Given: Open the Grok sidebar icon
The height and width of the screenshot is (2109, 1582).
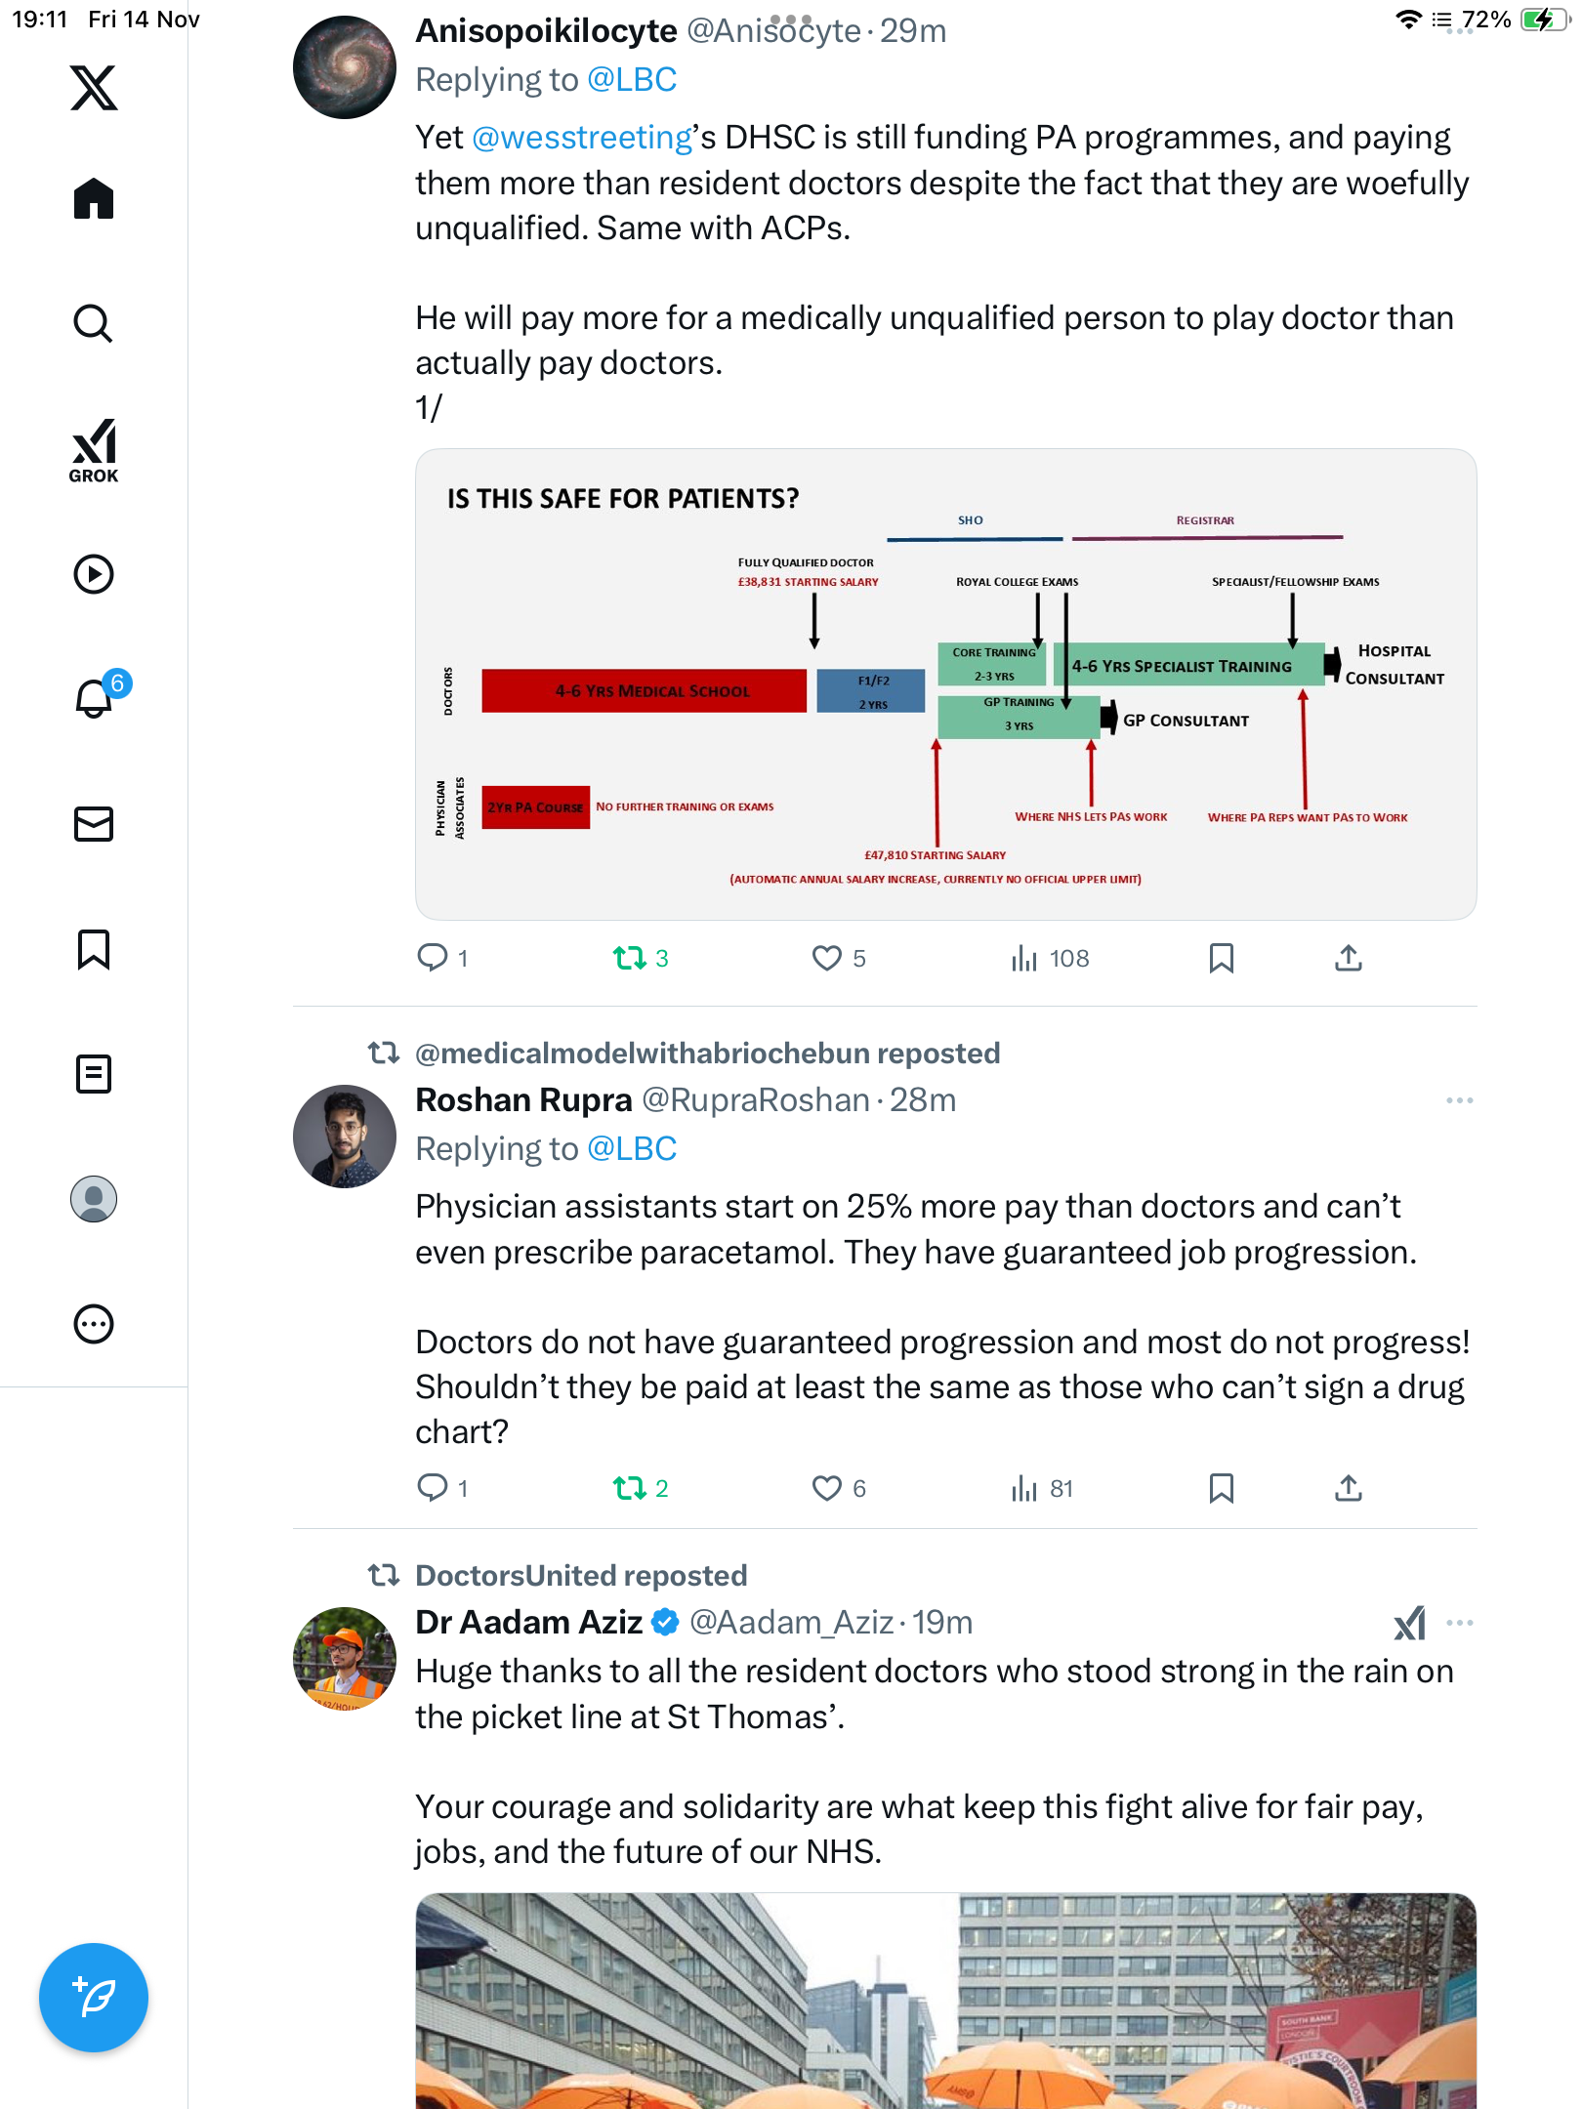Looking at the screenshot, I should [x=94, y=450].
